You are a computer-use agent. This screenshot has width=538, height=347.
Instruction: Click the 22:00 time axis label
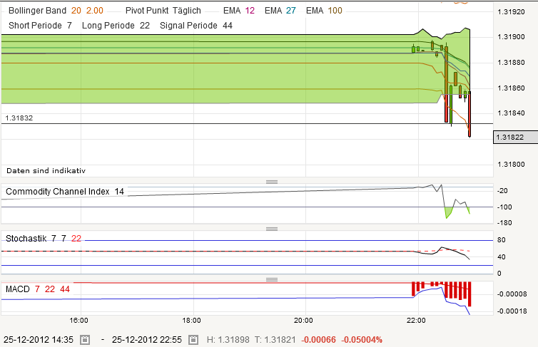(x=416, y=321)
